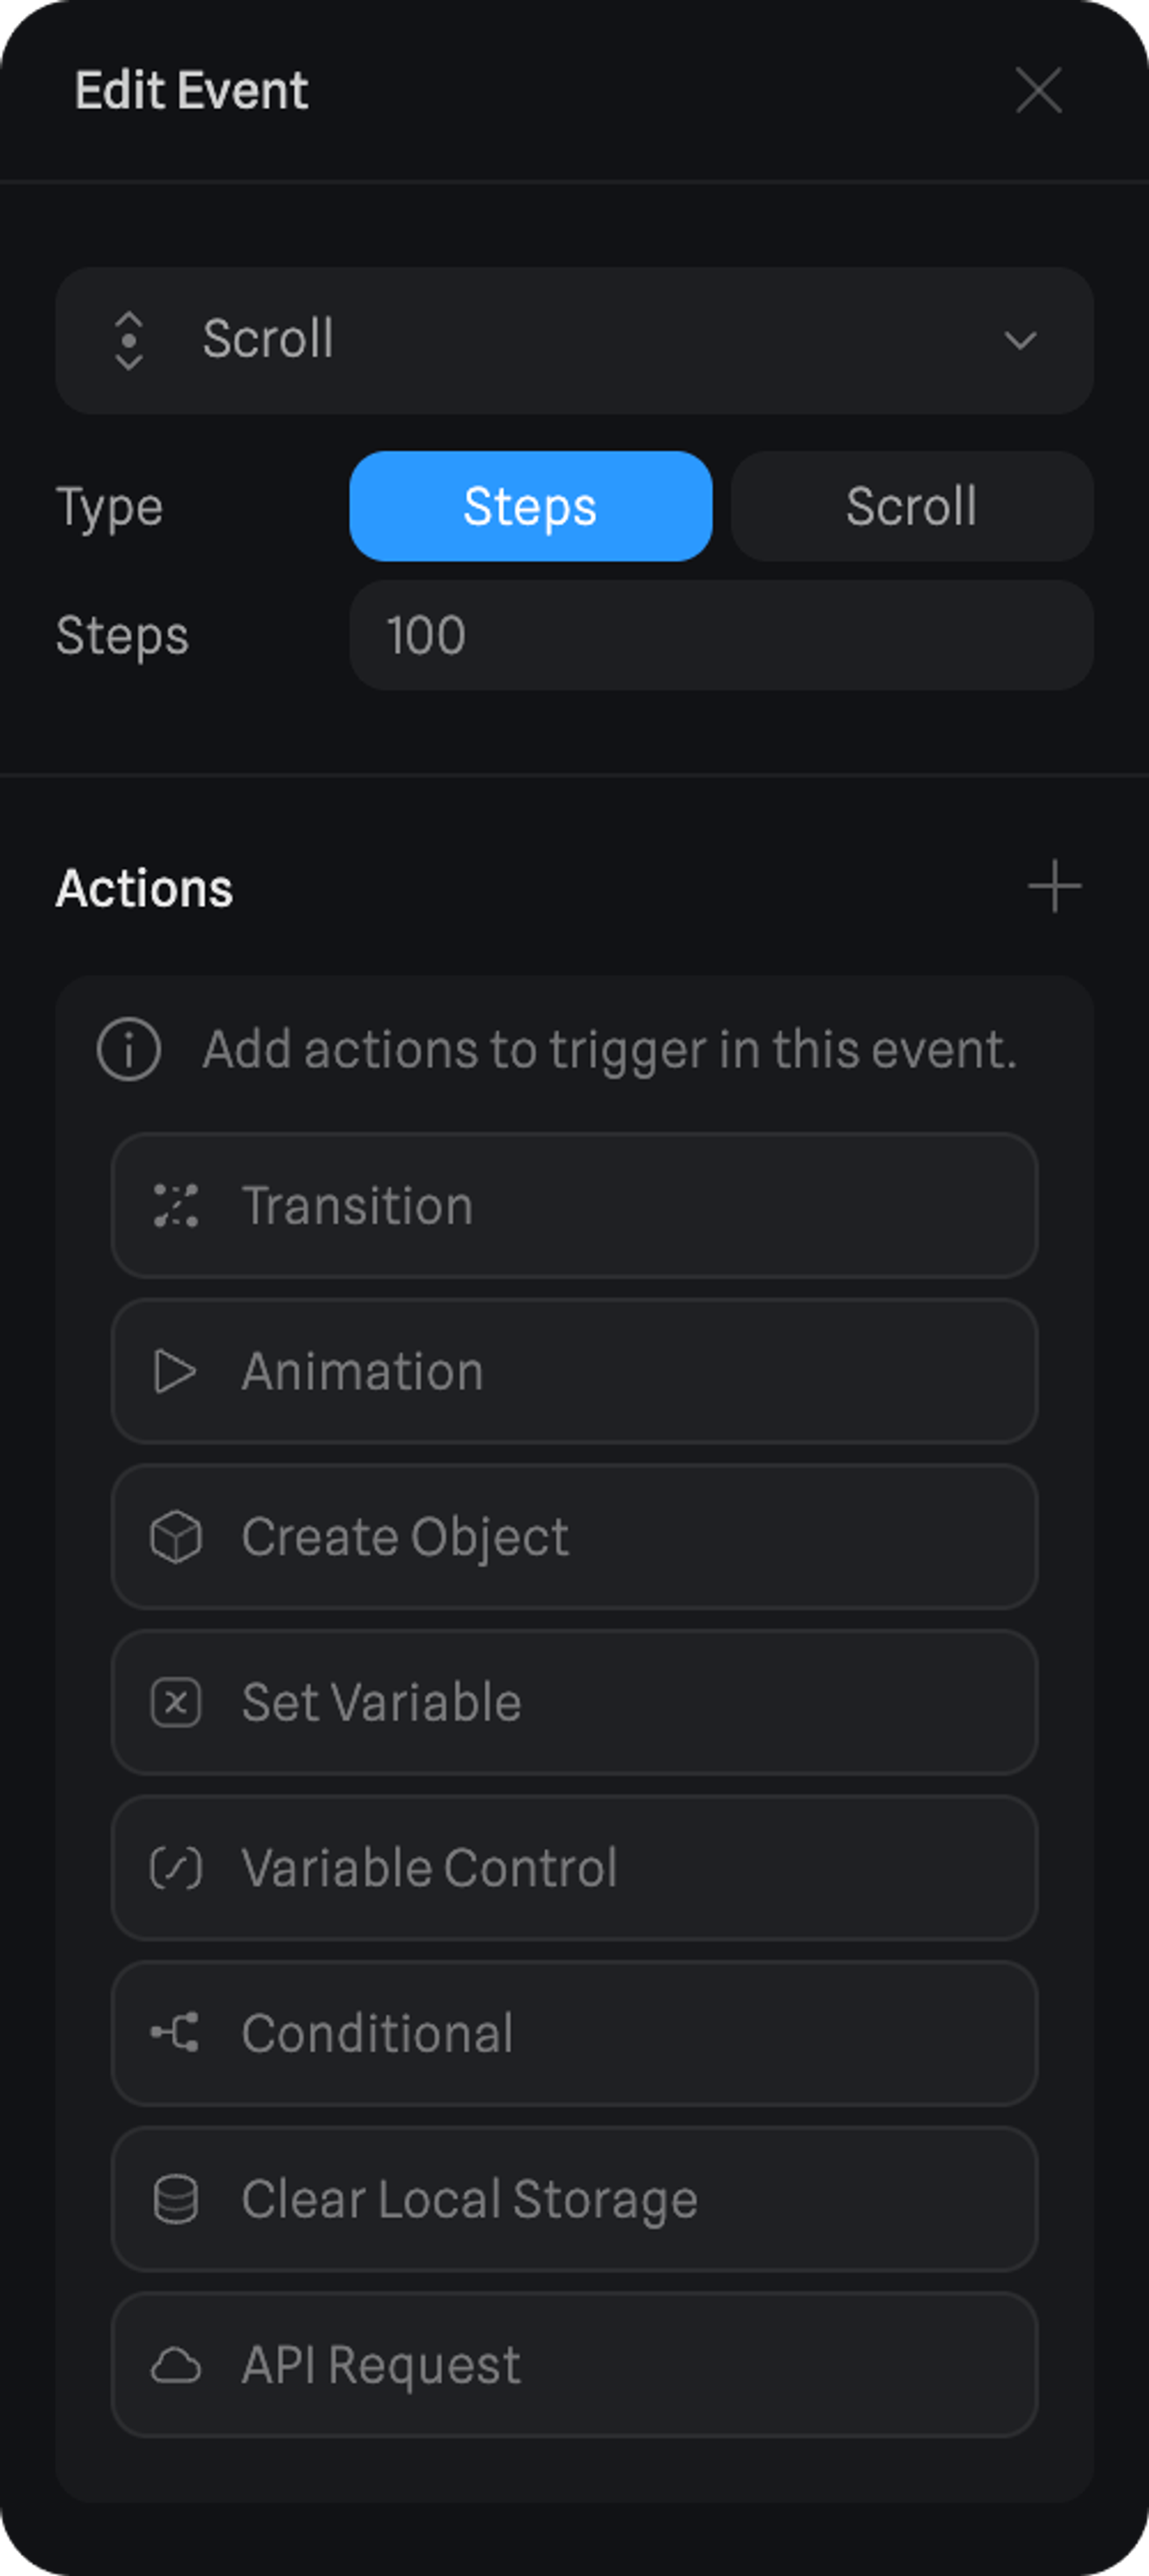Click the Create Object cube icon
Viewport: 1149px width, 2576px height.
coord(176,1537)
